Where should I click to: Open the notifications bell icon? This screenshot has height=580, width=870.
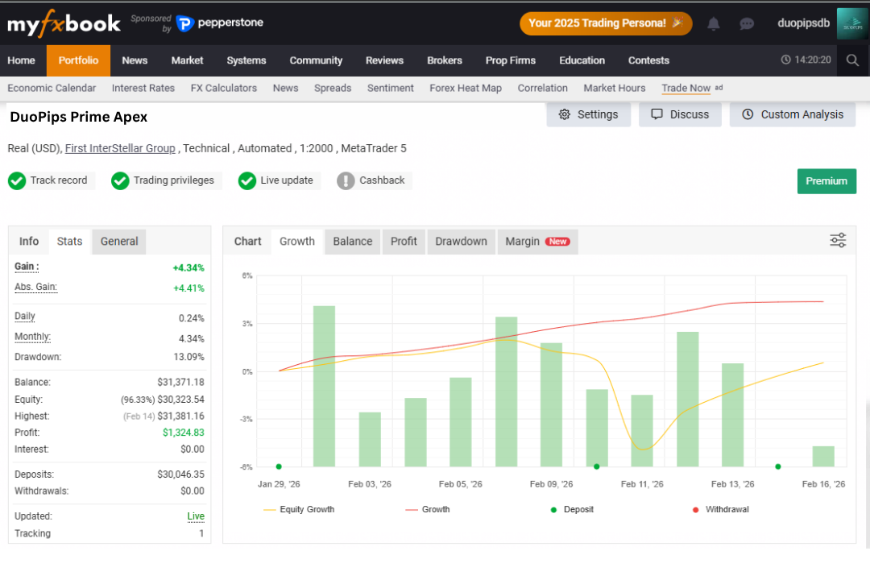tap(714, 23)
